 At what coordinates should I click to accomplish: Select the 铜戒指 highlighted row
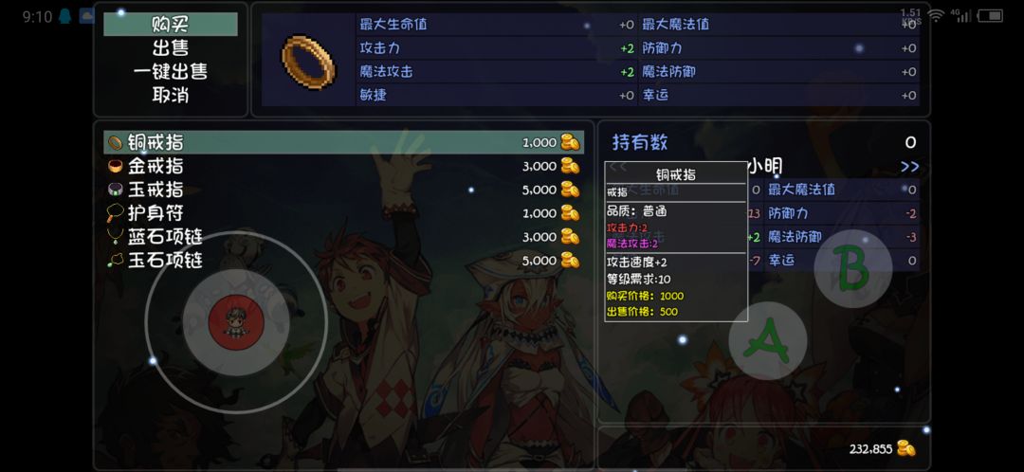point(343,142)
